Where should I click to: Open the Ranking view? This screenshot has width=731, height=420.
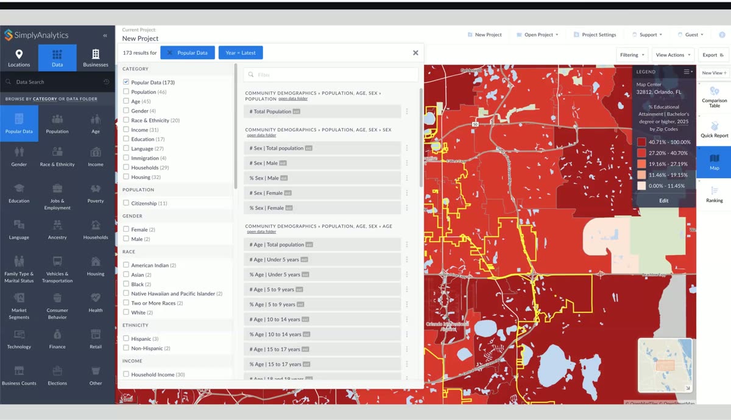(714, 194)
